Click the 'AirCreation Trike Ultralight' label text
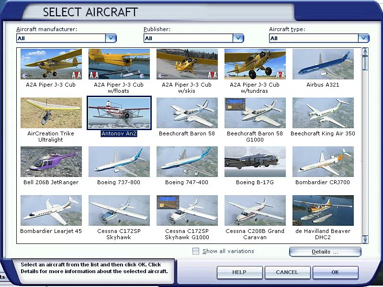The width and height of the screenshot is (383, 287). point(51,136)
